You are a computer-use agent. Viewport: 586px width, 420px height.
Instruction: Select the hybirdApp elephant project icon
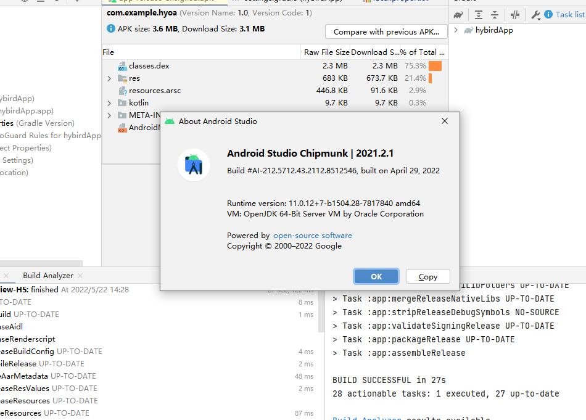(x=468, y=30)
